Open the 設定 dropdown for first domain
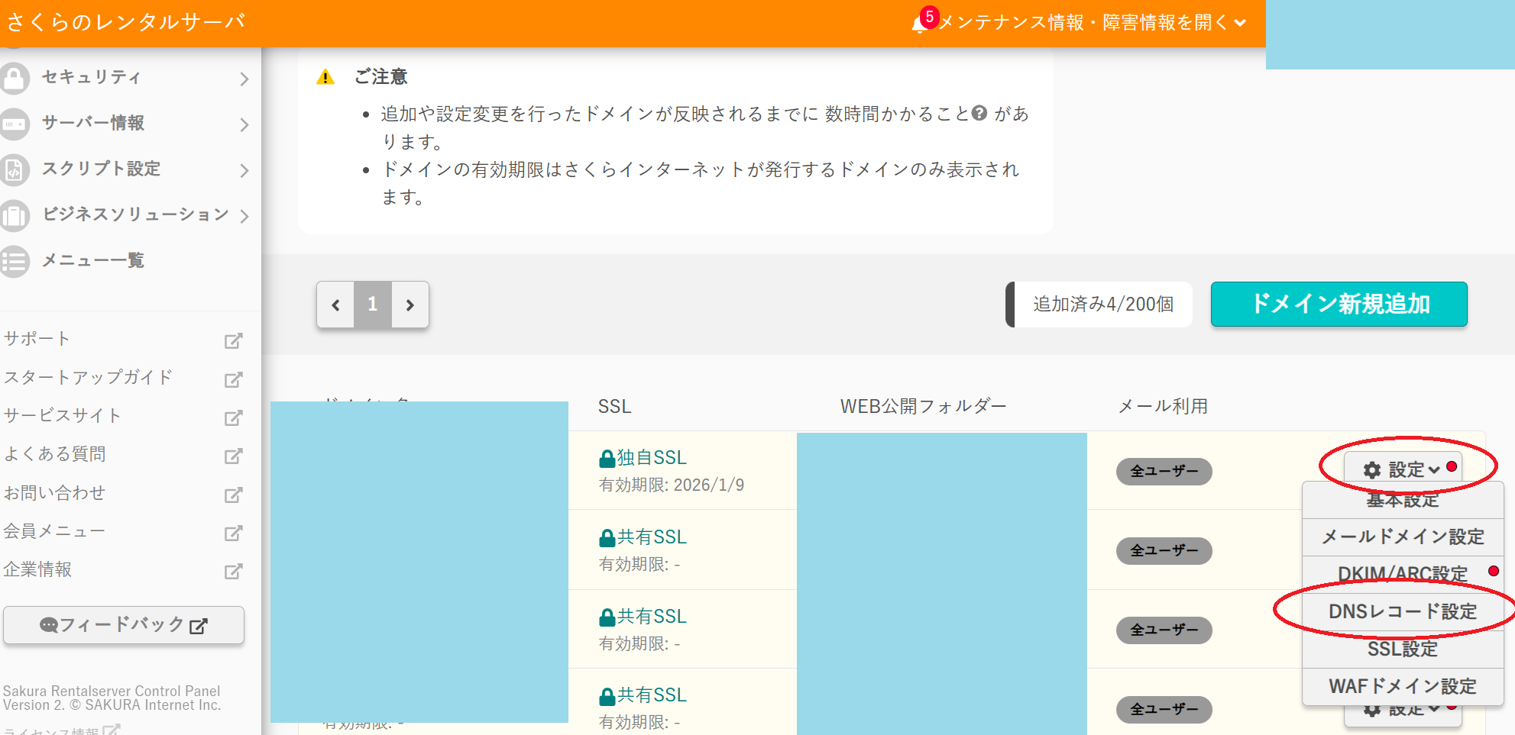 [1402, 469]
